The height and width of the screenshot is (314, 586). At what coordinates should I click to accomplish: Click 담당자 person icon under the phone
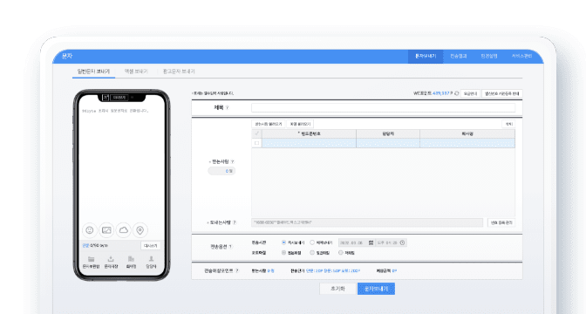pos(151,259)
